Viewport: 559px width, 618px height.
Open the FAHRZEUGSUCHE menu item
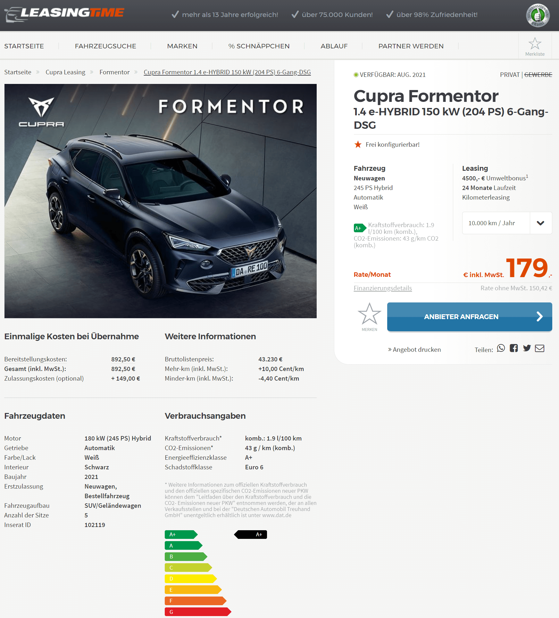coord(105,46)
